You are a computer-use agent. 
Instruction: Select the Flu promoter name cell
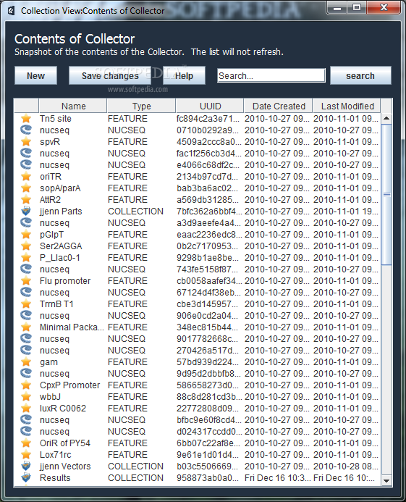pyautogui.click(x=65, y=281)
